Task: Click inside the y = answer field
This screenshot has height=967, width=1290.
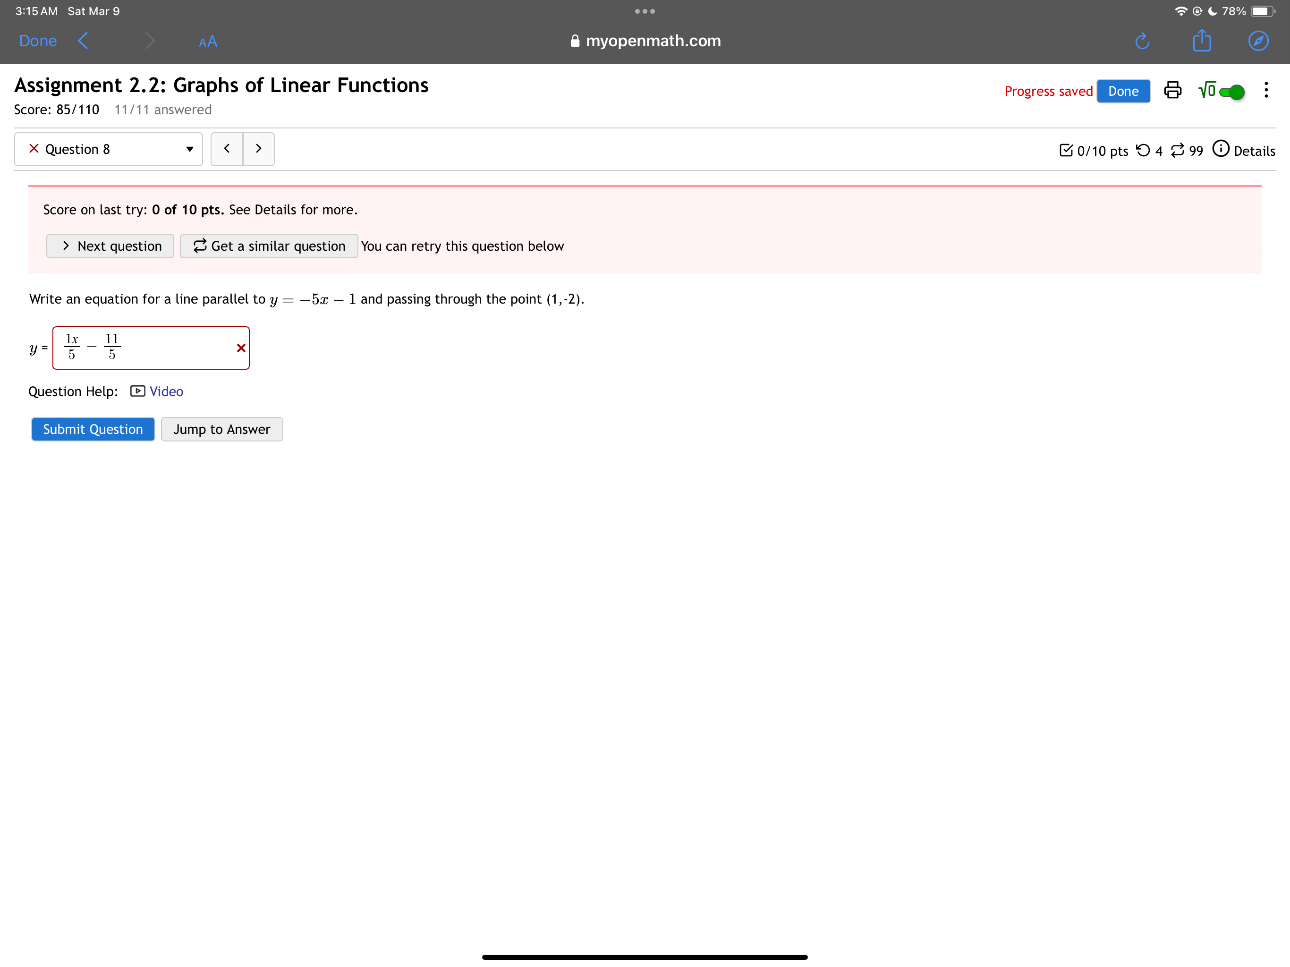Action: [x=169, y=348]
